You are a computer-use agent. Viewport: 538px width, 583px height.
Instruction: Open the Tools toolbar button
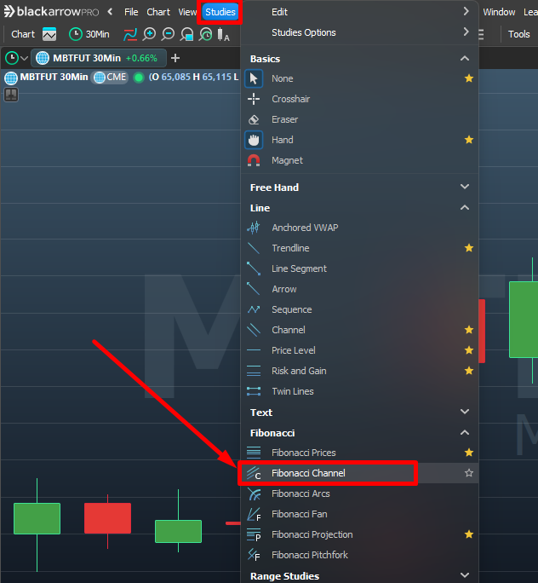518,34
